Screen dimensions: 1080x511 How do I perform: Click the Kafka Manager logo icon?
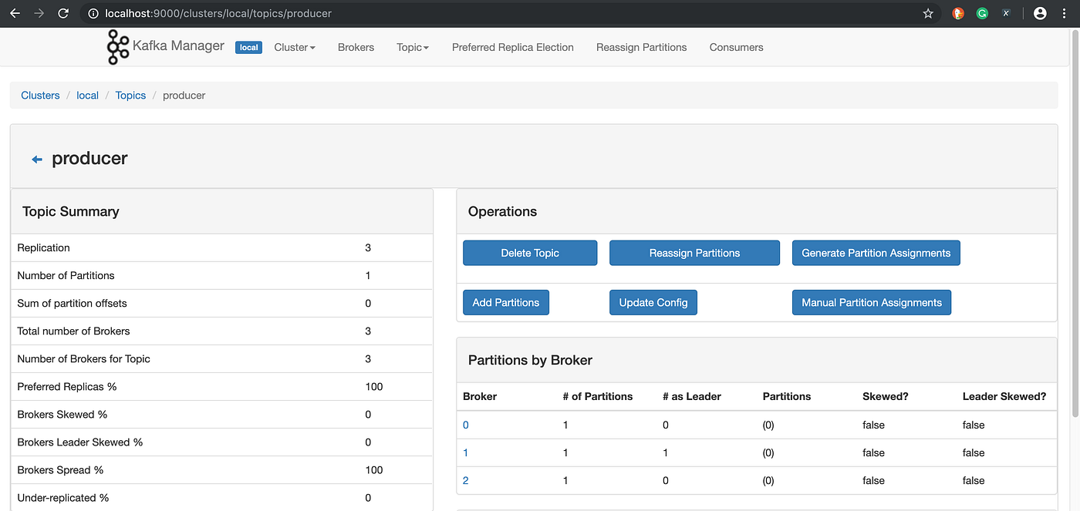tap(117, 46)
